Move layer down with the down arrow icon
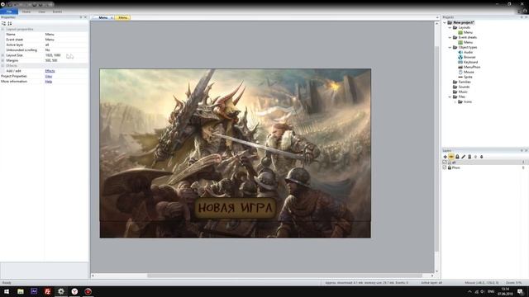 (481, 157)
